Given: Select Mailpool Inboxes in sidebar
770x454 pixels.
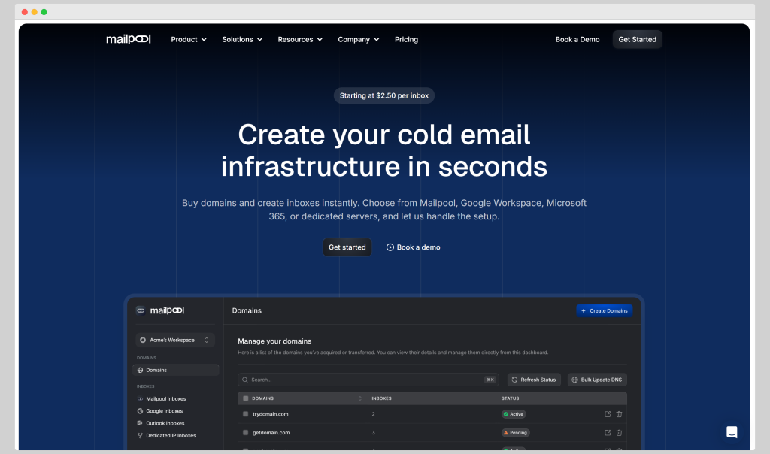Looking at the screenshot, I should (166, 399).
